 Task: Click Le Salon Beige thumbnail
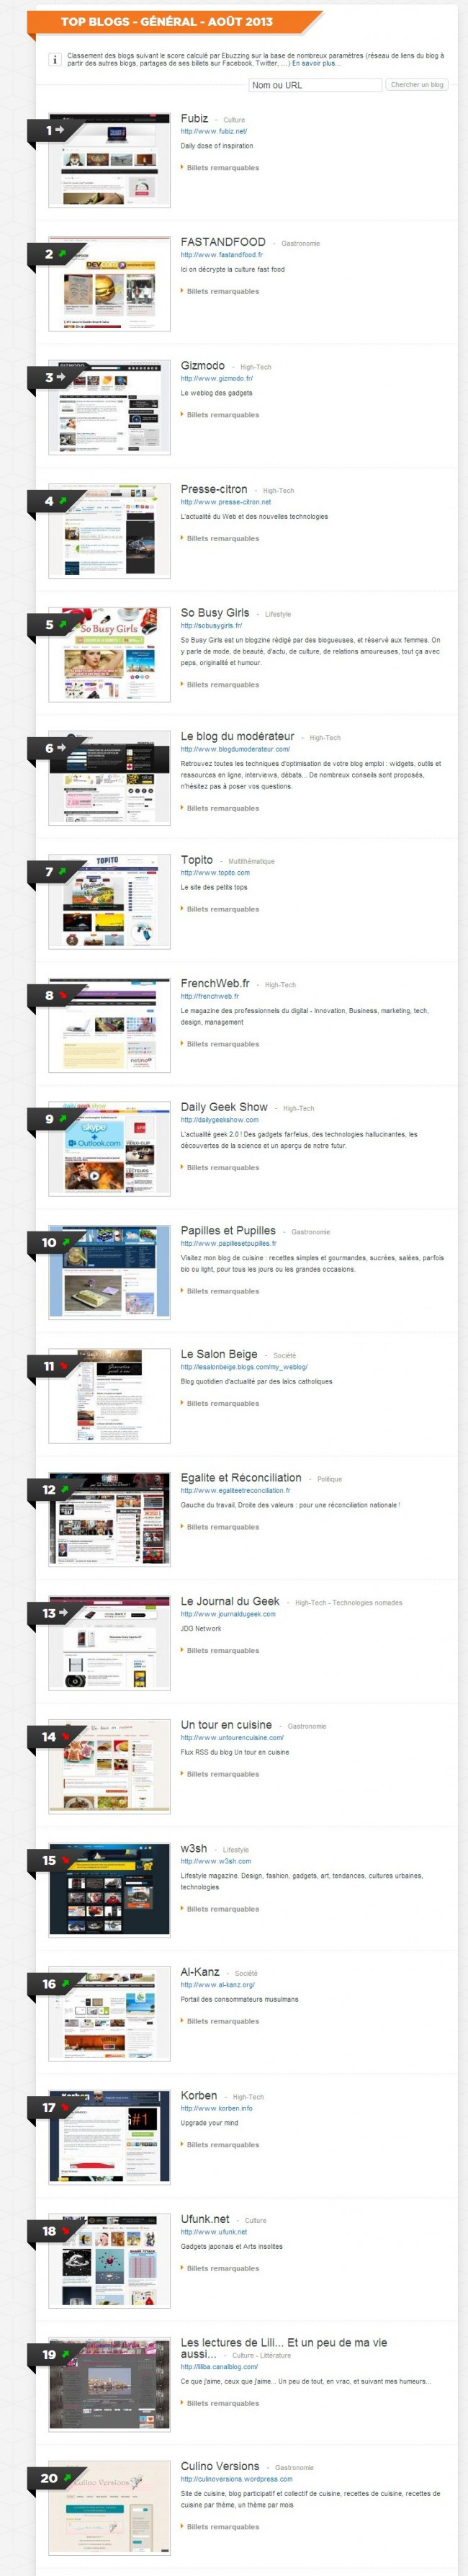[109, 1396]
